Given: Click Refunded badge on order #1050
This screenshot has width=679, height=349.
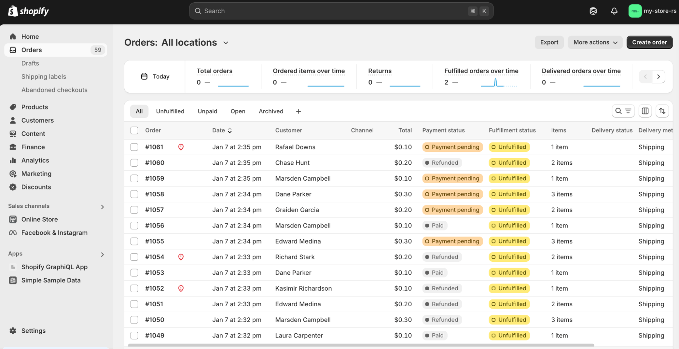Looking at the screenshot, I should point(442,320).
